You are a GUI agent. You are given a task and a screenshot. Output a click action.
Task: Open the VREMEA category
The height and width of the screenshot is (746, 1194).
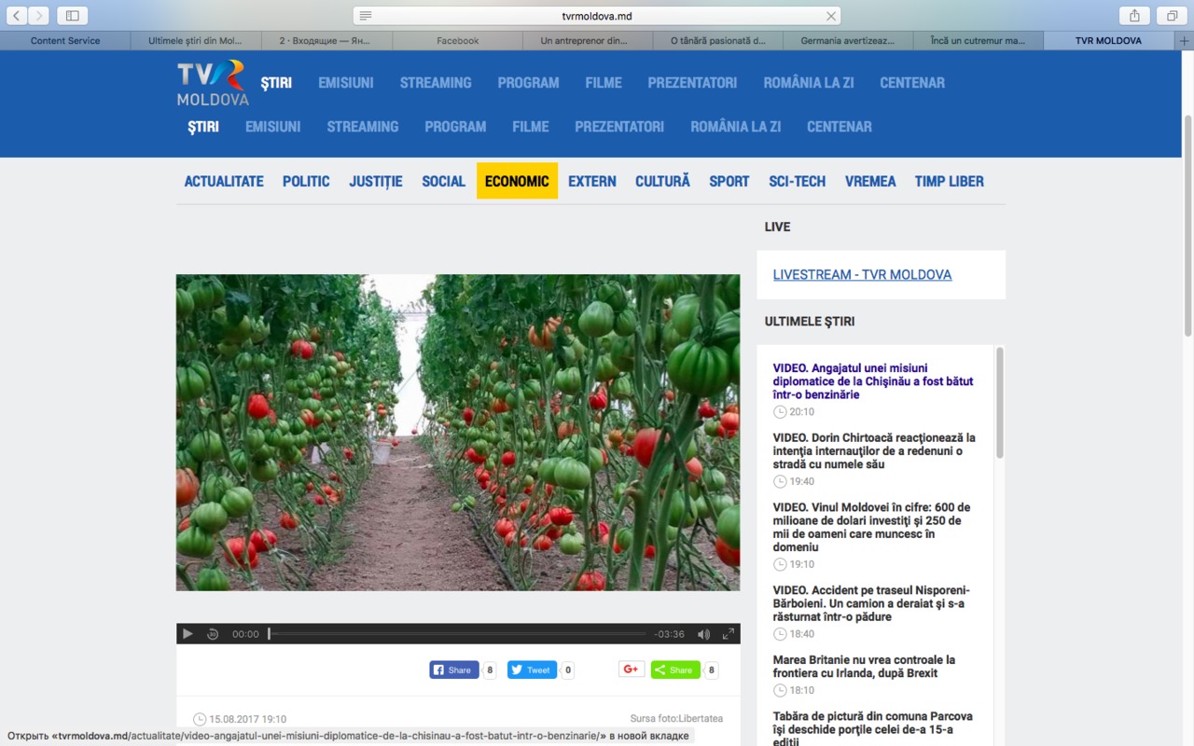tap(870, 181)
